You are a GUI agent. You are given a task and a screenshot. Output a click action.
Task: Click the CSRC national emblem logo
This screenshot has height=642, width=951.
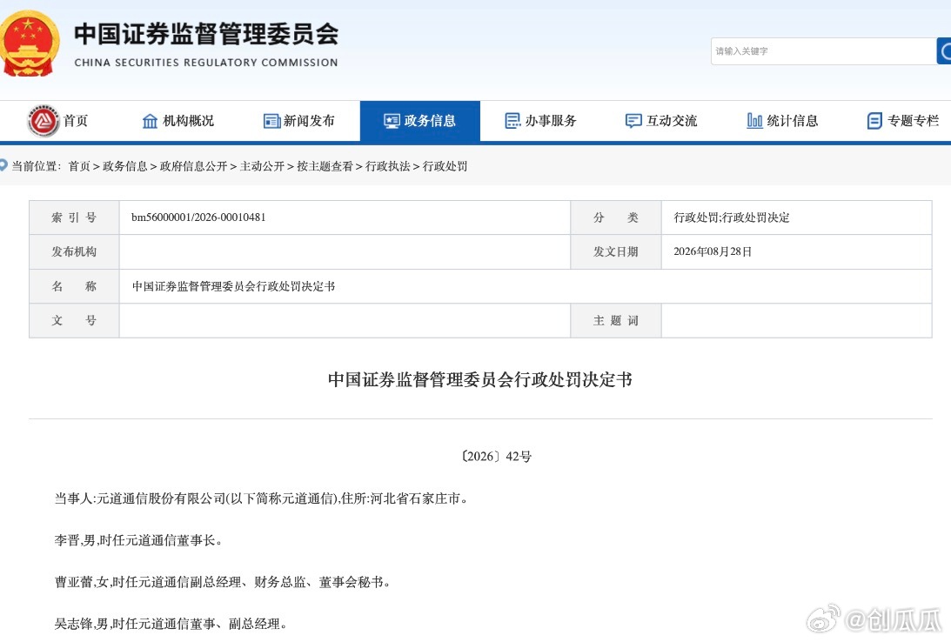click(x=29, y=43)
